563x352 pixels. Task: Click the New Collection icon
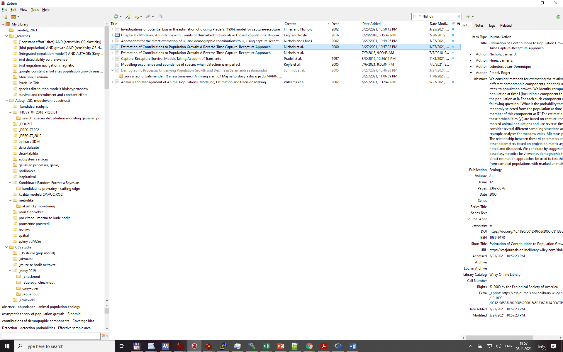point(5,17)
